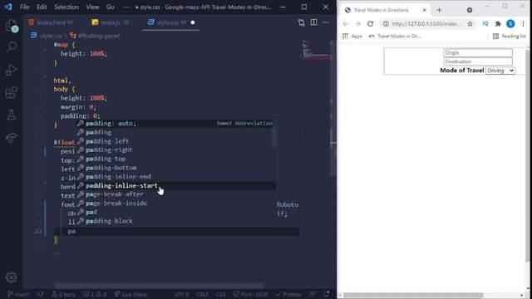The height and width of the screenshot is (299, 532).
Task: Click the feedback icon in status bar
Action: (x=313, y=294)
